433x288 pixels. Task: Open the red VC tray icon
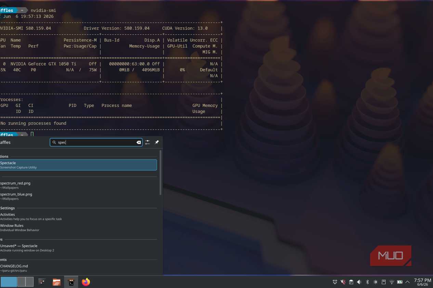(x=343, y=282)
